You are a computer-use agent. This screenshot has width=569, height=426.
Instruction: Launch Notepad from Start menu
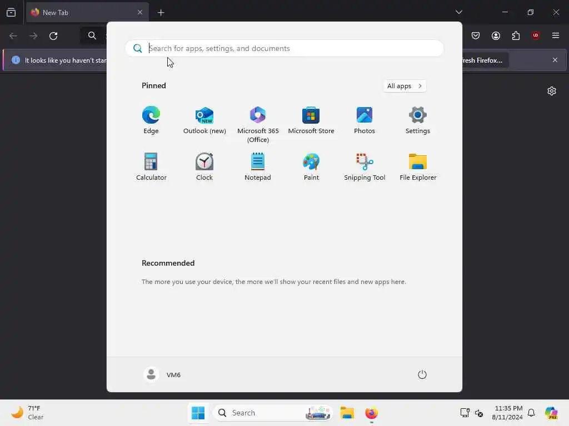[x=258, y=166]
